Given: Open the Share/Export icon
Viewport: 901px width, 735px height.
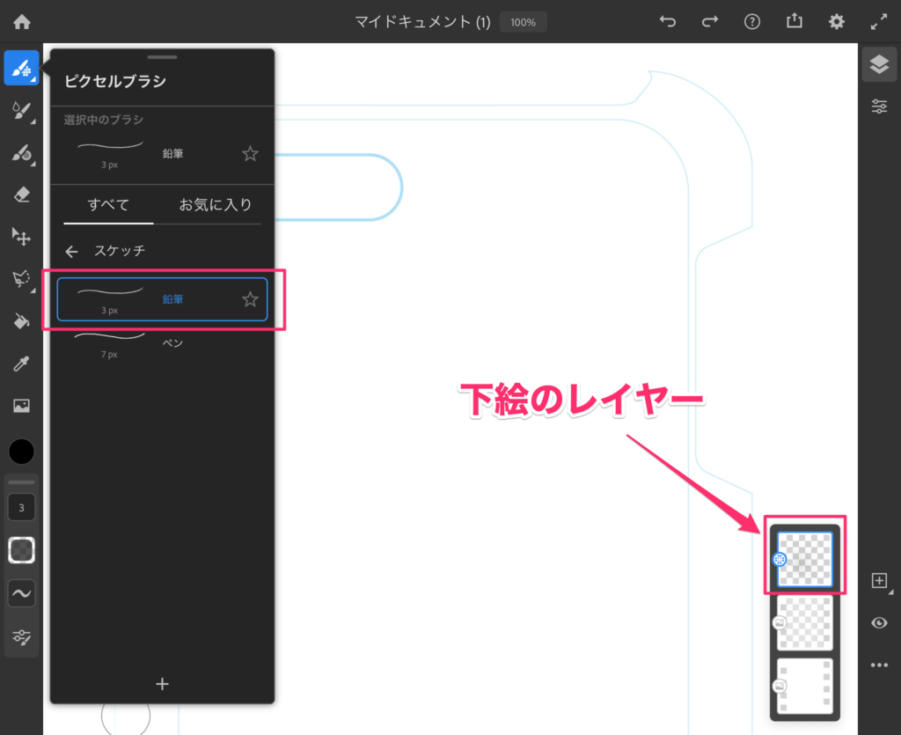Looking at the screenshot, I should click(x=795, y=22).
